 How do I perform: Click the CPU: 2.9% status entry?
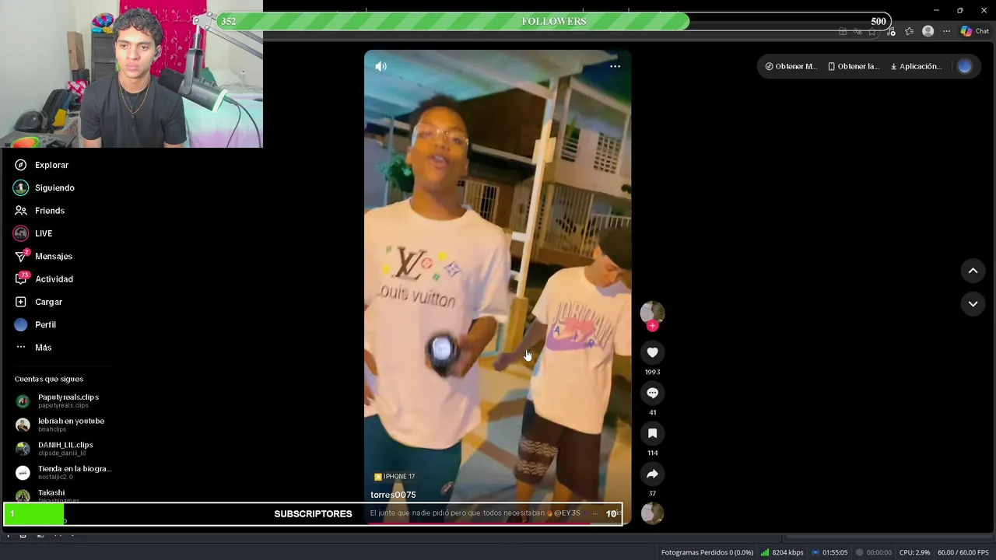tap(914, 552)
